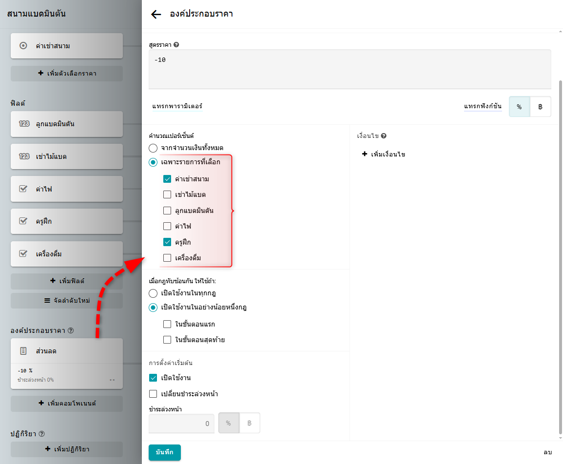
Task: Click เพิ่มเงื่อนไข to add a condition
Action: point(384,155)
